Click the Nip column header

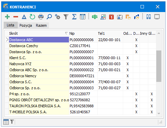pyautogui.click(x=72, y=33)
